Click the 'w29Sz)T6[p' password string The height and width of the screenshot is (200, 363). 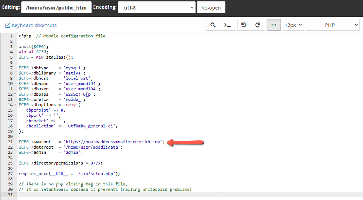click(x=78, y=94)
